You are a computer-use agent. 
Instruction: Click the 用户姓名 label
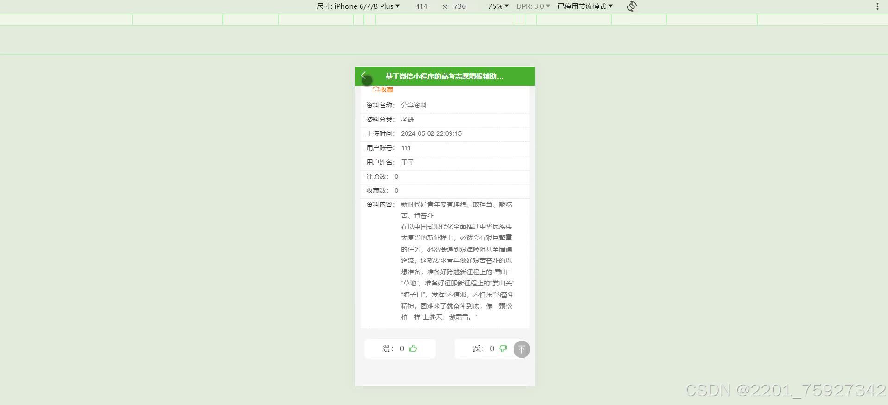(381, 162)
